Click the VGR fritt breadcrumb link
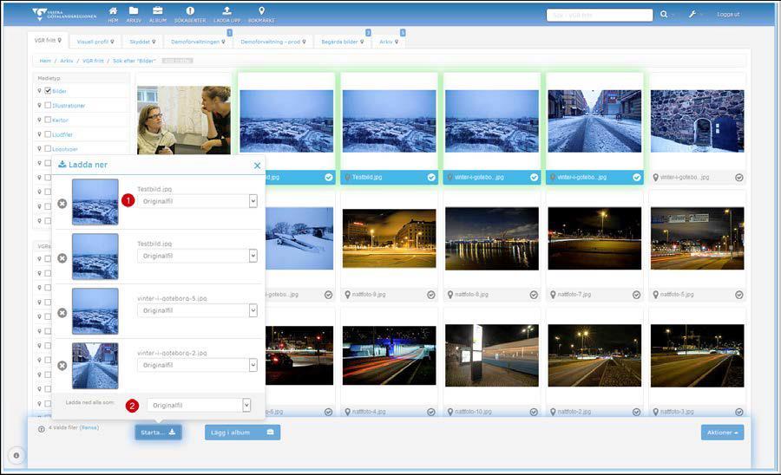 click(x=93, y=61)
